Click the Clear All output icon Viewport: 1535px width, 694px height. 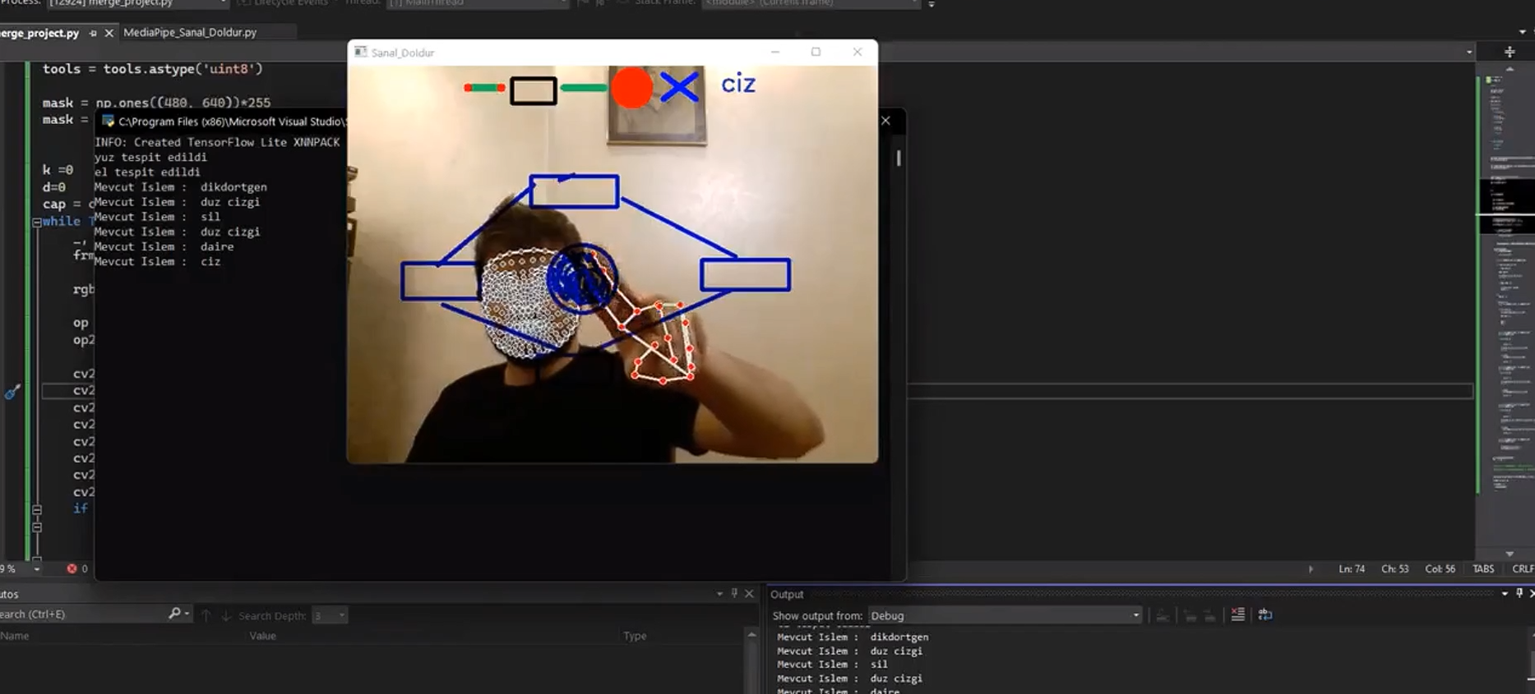[x=1238, y=614]
